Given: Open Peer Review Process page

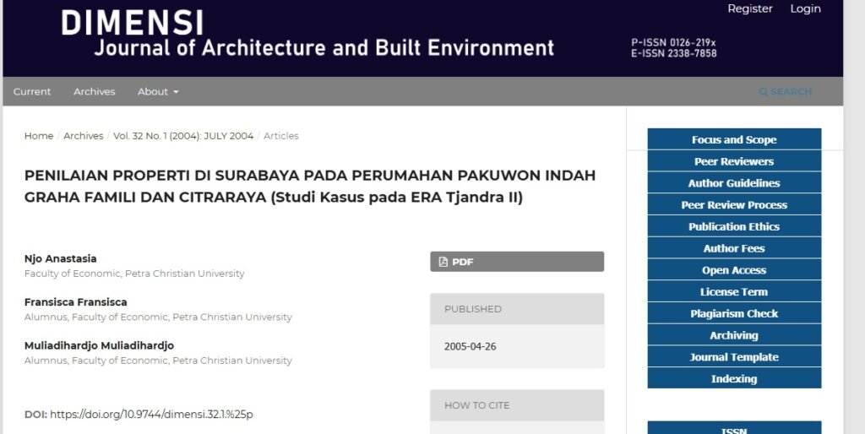Looking at the screenshot, I should [x=733, y=205].
